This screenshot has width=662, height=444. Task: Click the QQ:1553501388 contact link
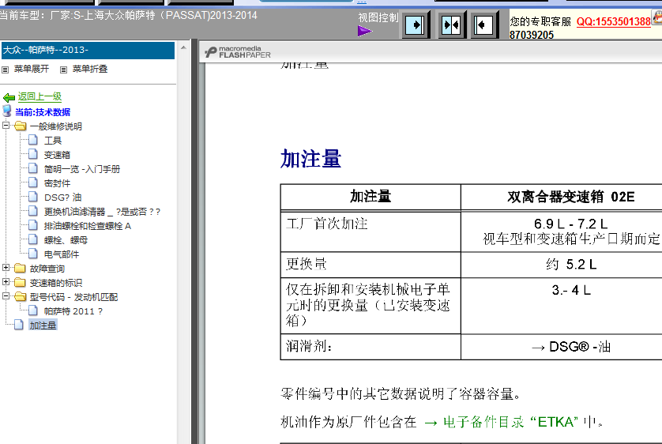click(x=614, y=21)
